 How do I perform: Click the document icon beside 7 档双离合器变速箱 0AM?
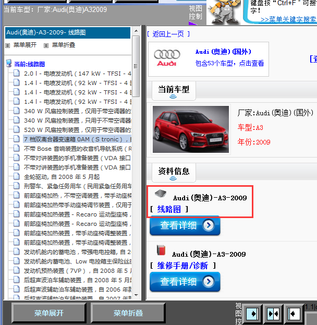(x=17, y=139)
